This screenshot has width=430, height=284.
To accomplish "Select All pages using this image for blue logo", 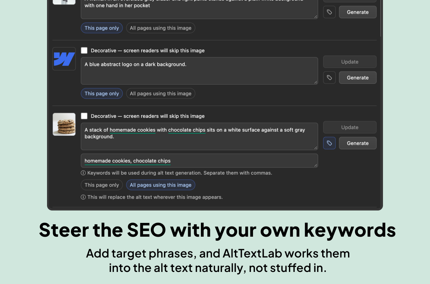I will tap(161, 93).
